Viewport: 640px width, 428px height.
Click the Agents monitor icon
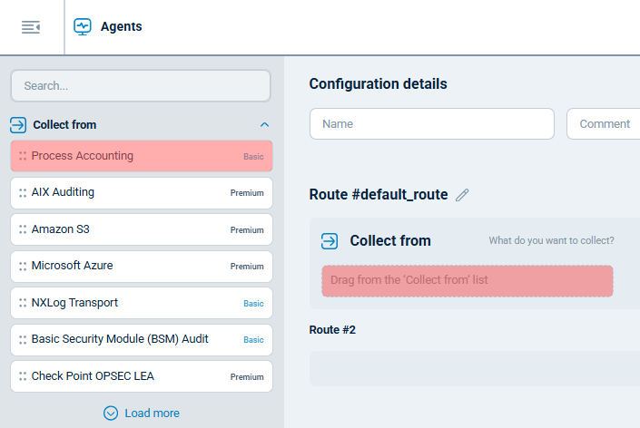(x=83, y=27)
